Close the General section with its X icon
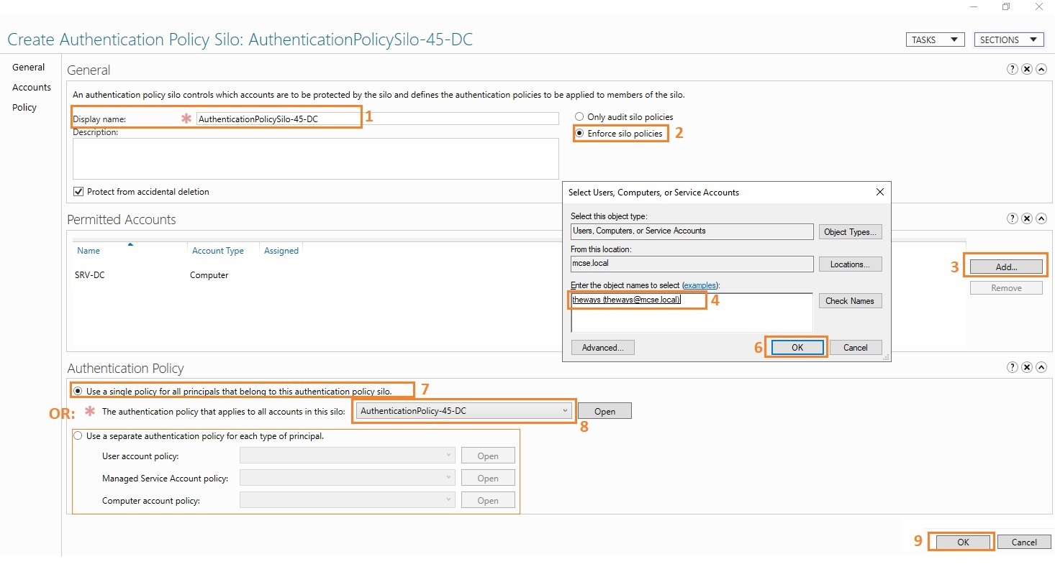This screenshot has height=582, width=1055. point(1027,68)
